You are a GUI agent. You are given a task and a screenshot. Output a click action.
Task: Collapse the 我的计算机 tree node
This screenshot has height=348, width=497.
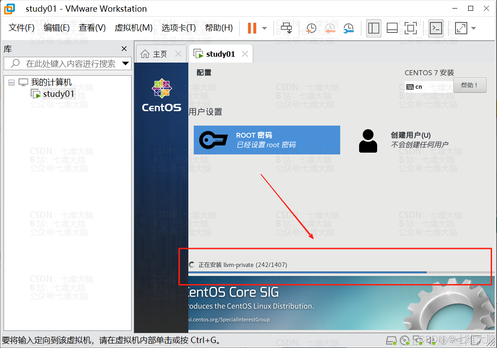pyautogui.click(x=11, y=83)
